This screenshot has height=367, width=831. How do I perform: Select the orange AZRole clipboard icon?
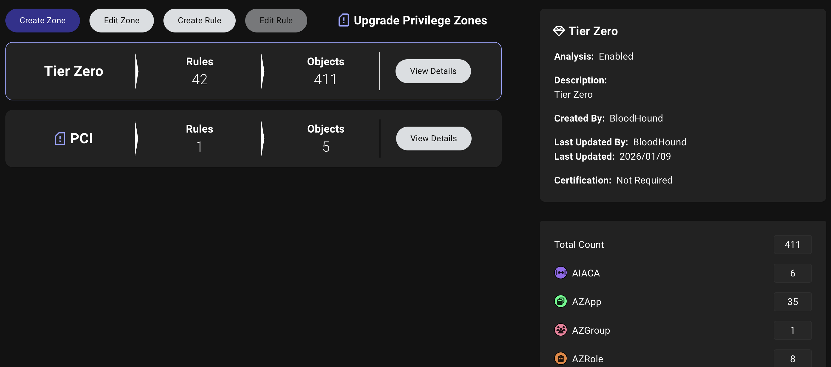coord(561,358)
